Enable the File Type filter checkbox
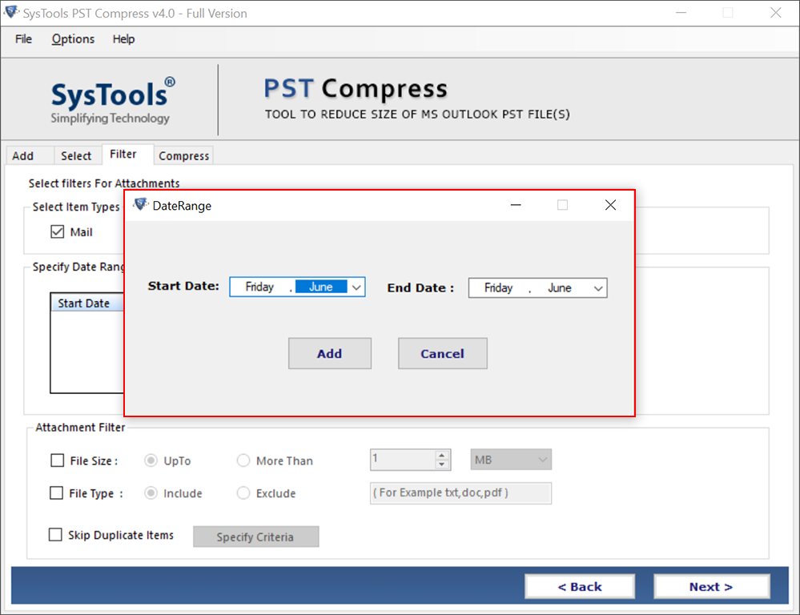800x615 pixels. point(56,493)
